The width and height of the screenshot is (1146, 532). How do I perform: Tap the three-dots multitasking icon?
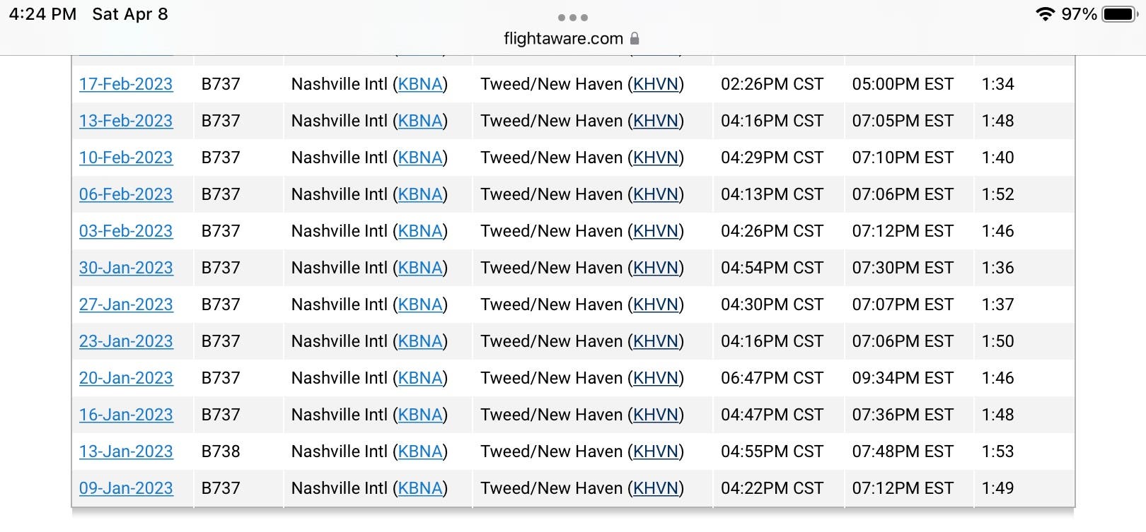[572, 18]
